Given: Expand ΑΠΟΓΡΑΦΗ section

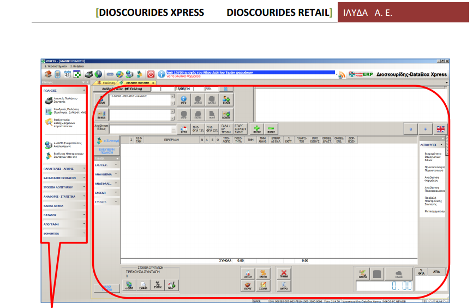Looking at the screenshot, I should (x=64, y=224).
